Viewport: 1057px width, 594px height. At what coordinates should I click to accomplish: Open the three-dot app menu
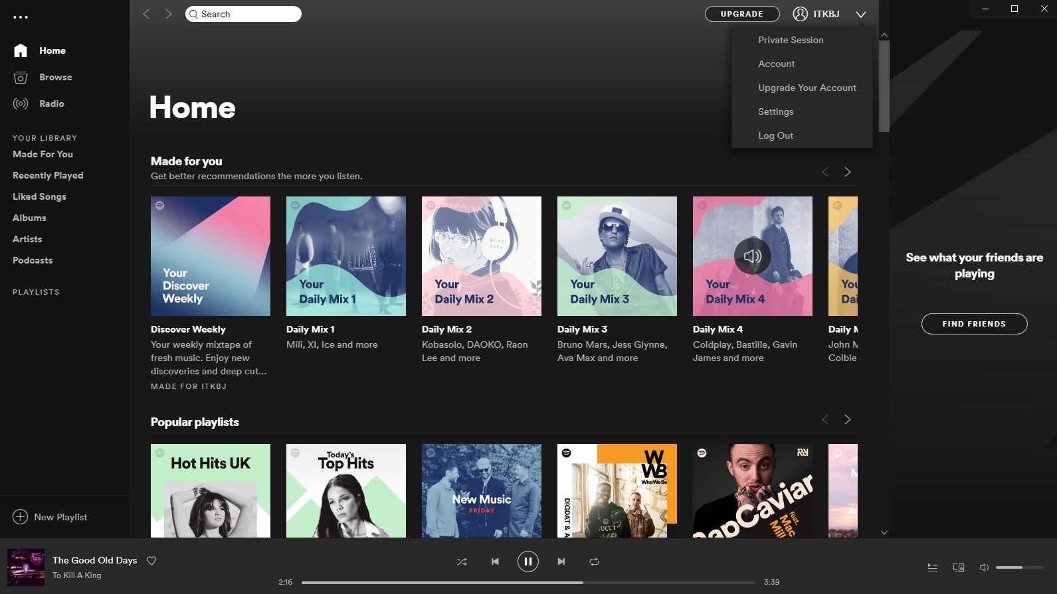point(21,17)
